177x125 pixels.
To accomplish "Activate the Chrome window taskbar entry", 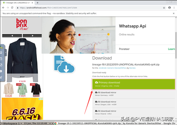I will coord(115,123).
